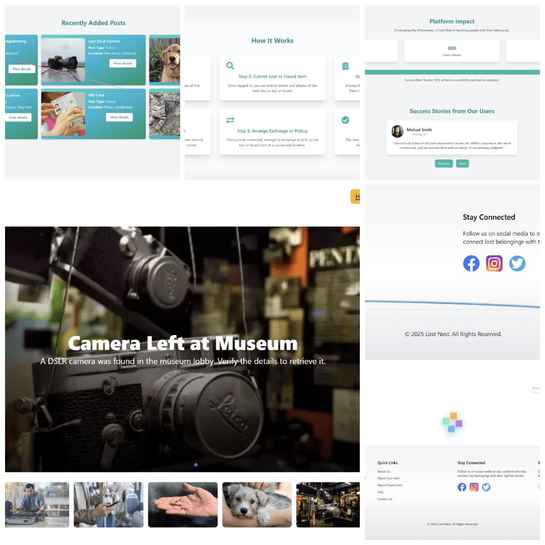The width and height of the screenshot is (545, 545).
Task: Click the colorful squares logo icon
Action: [453, 422]
